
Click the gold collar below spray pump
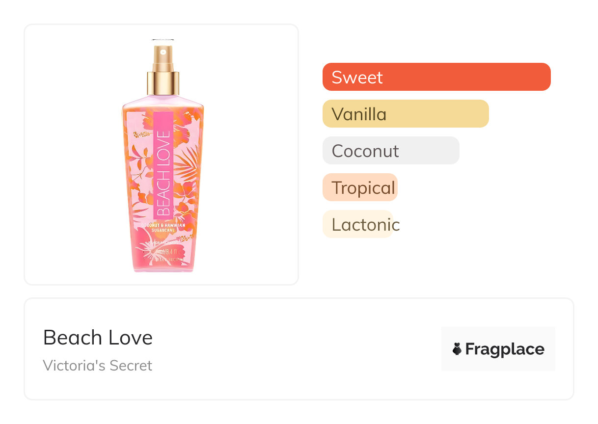point(163,82)
